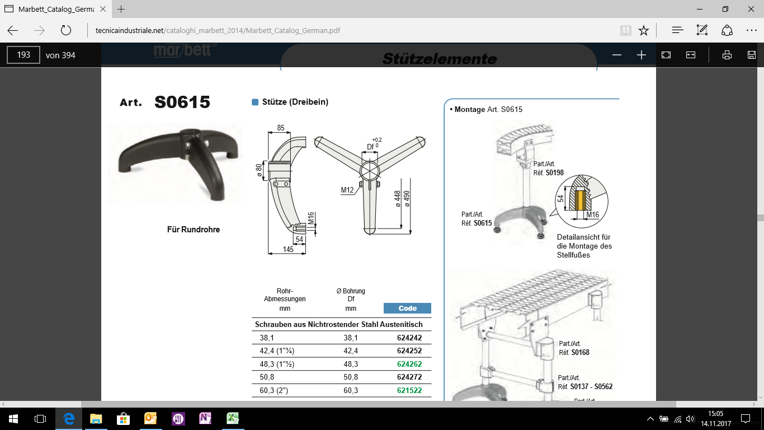
Task: Click the page number box showing 193
Action: tap(23, 55)
